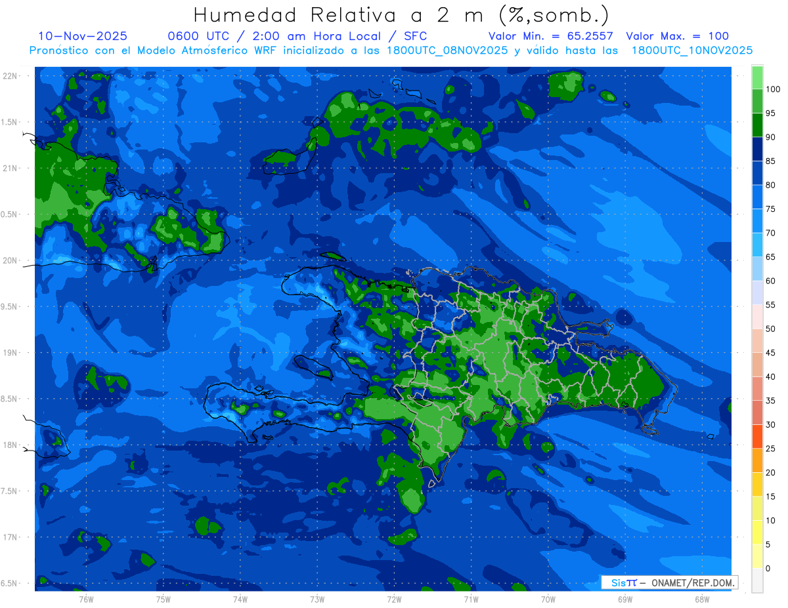This screenshot has width=788, height=608.
Task: Click the longitude axis label '73W'
Action: point(317,599)
